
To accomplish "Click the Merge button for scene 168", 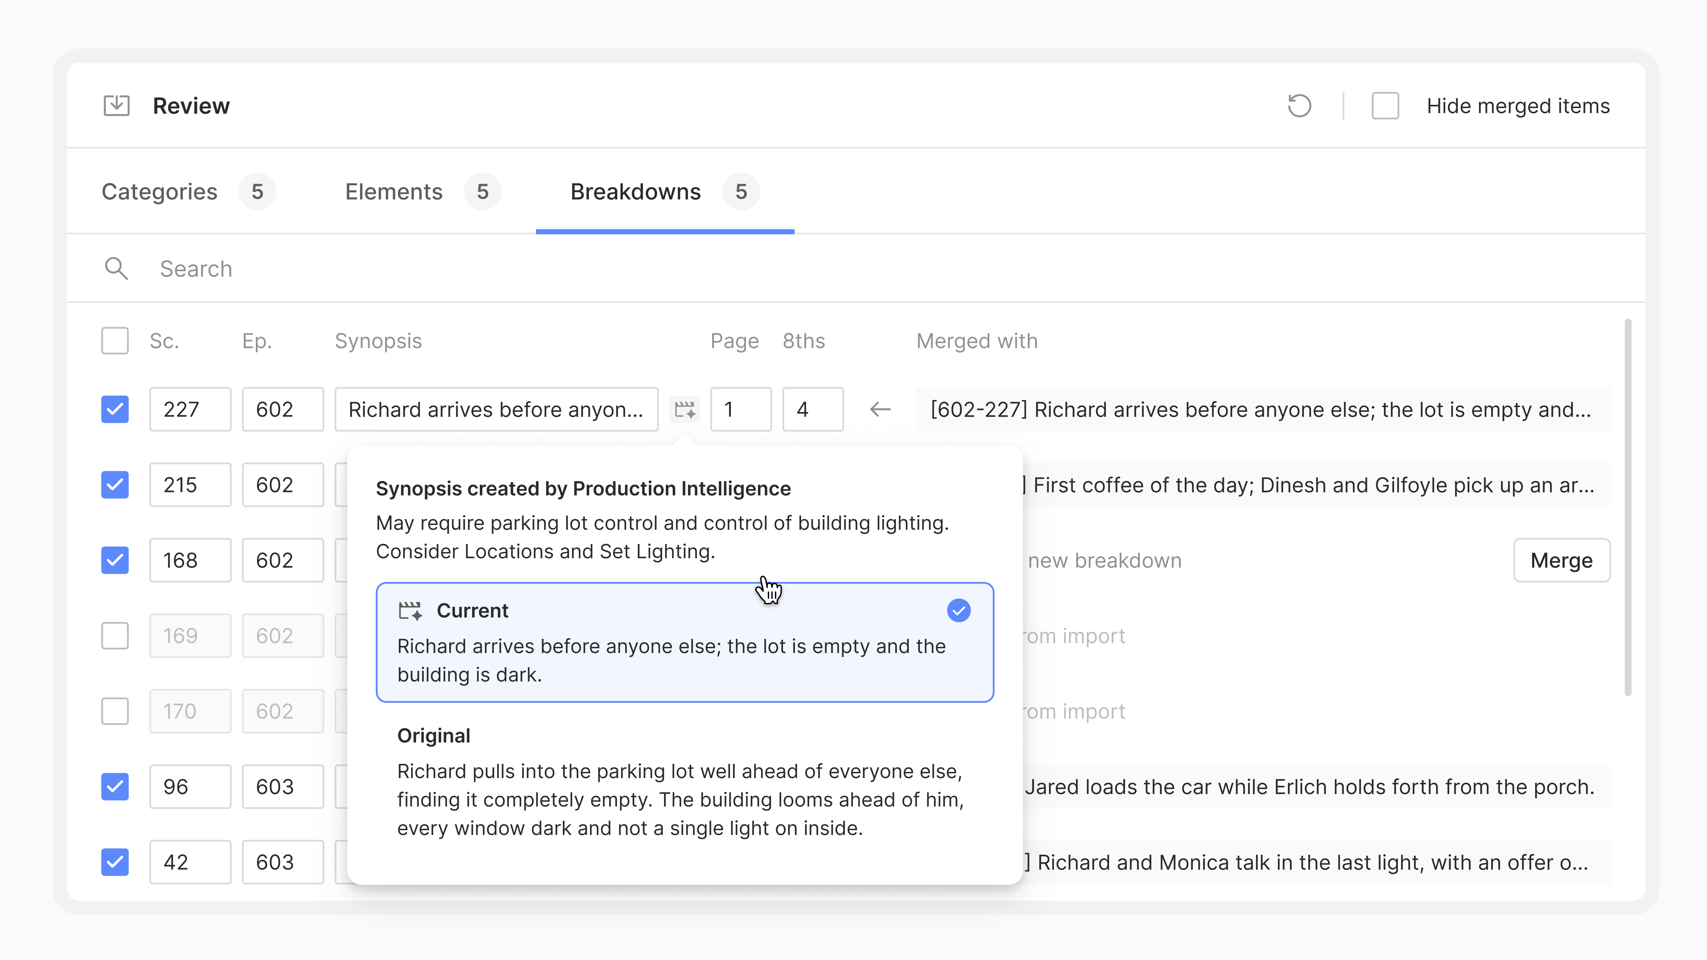I will (1561, 561).
